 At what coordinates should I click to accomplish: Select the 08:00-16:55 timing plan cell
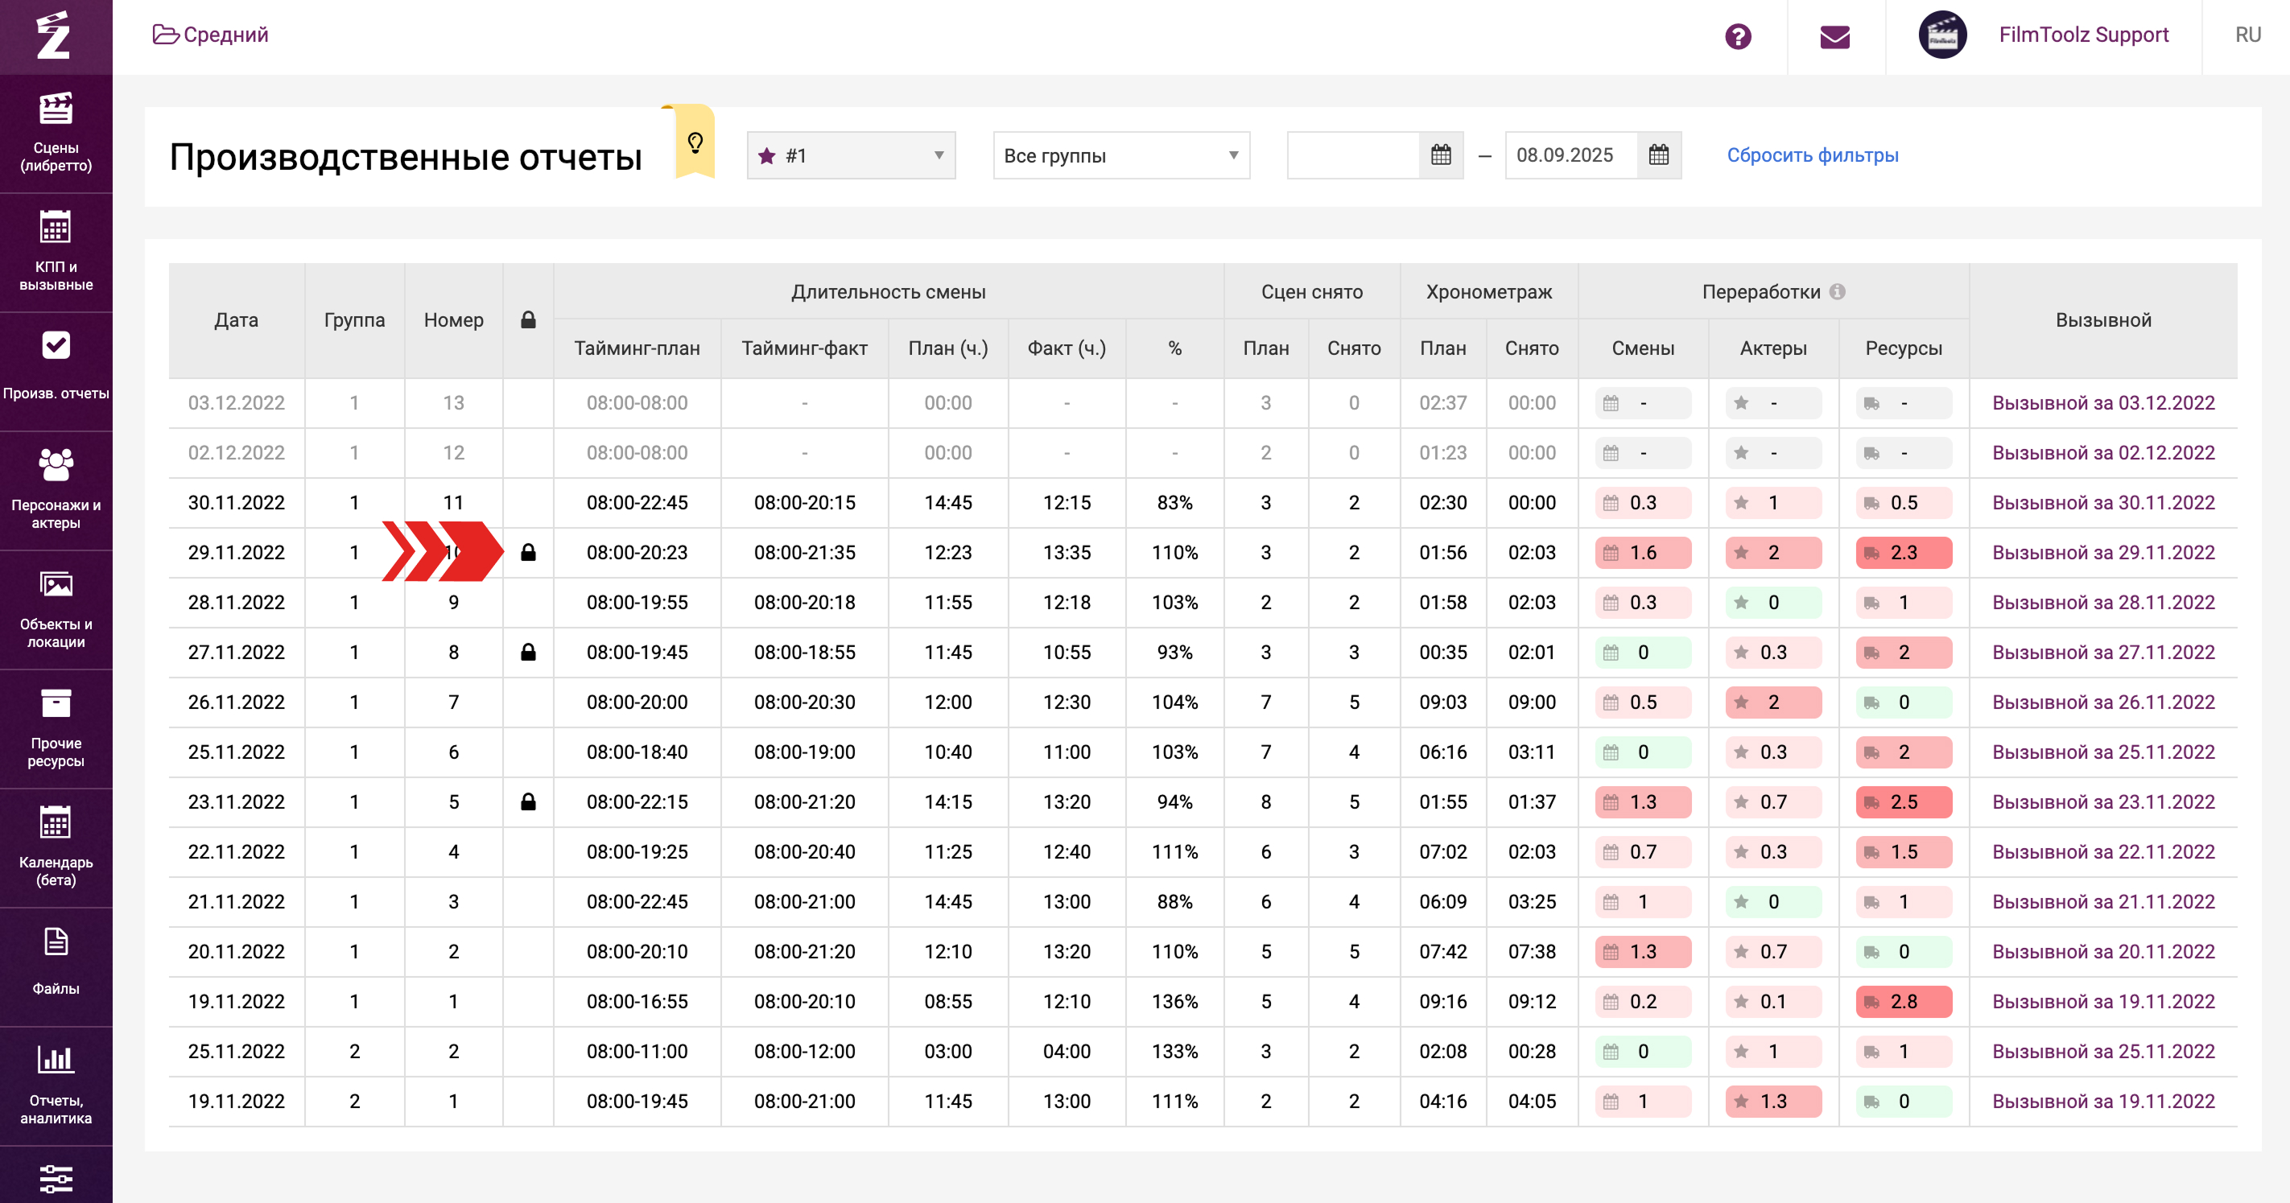click(637, 1001)
